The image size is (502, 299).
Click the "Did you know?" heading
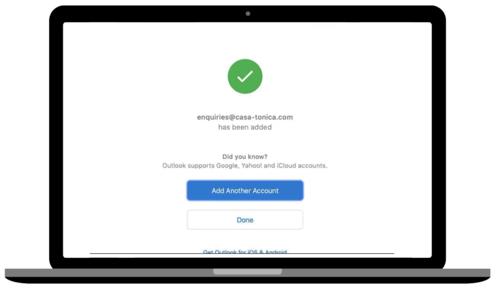click(x=245, y=157)
